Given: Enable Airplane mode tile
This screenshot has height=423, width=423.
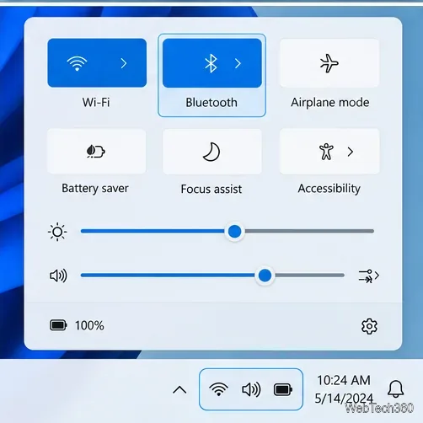Looking at the screenshot, I should 329,63.
